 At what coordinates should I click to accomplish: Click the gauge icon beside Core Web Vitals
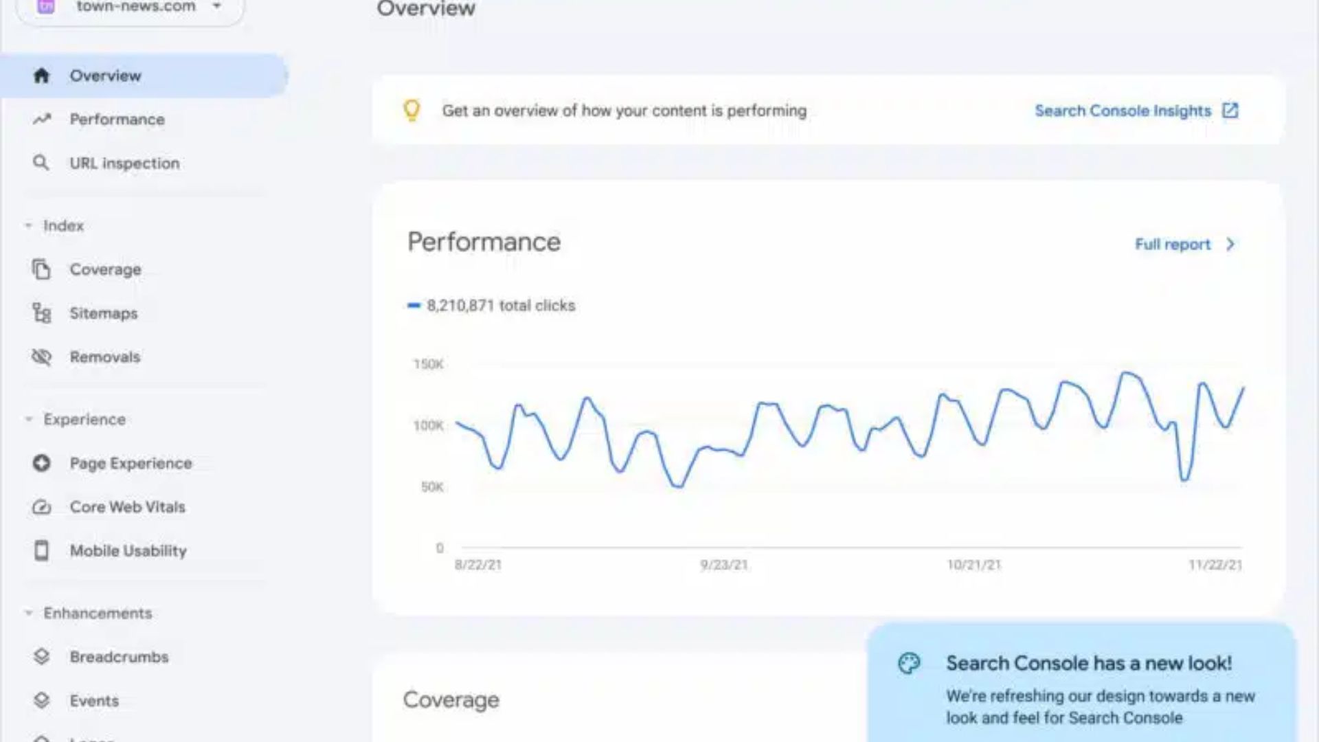point(41,507)
